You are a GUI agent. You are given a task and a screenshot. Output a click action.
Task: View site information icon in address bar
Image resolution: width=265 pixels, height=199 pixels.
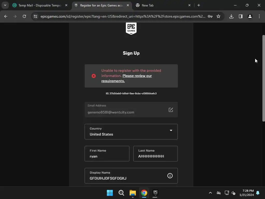click(35, 16)
